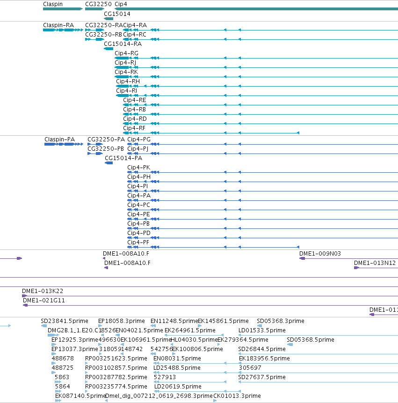Click the RP003251623.5prime EST label
The image size is (398, 403).
point(116,359)
